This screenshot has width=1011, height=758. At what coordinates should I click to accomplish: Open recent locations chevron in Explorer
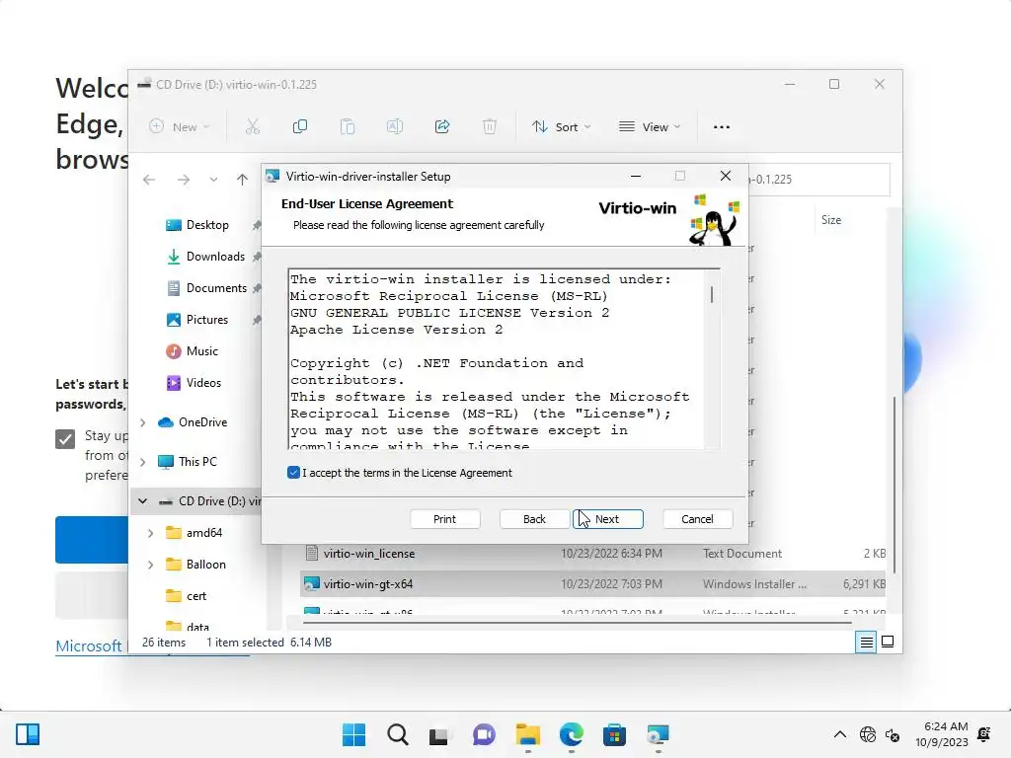[213, 180]
